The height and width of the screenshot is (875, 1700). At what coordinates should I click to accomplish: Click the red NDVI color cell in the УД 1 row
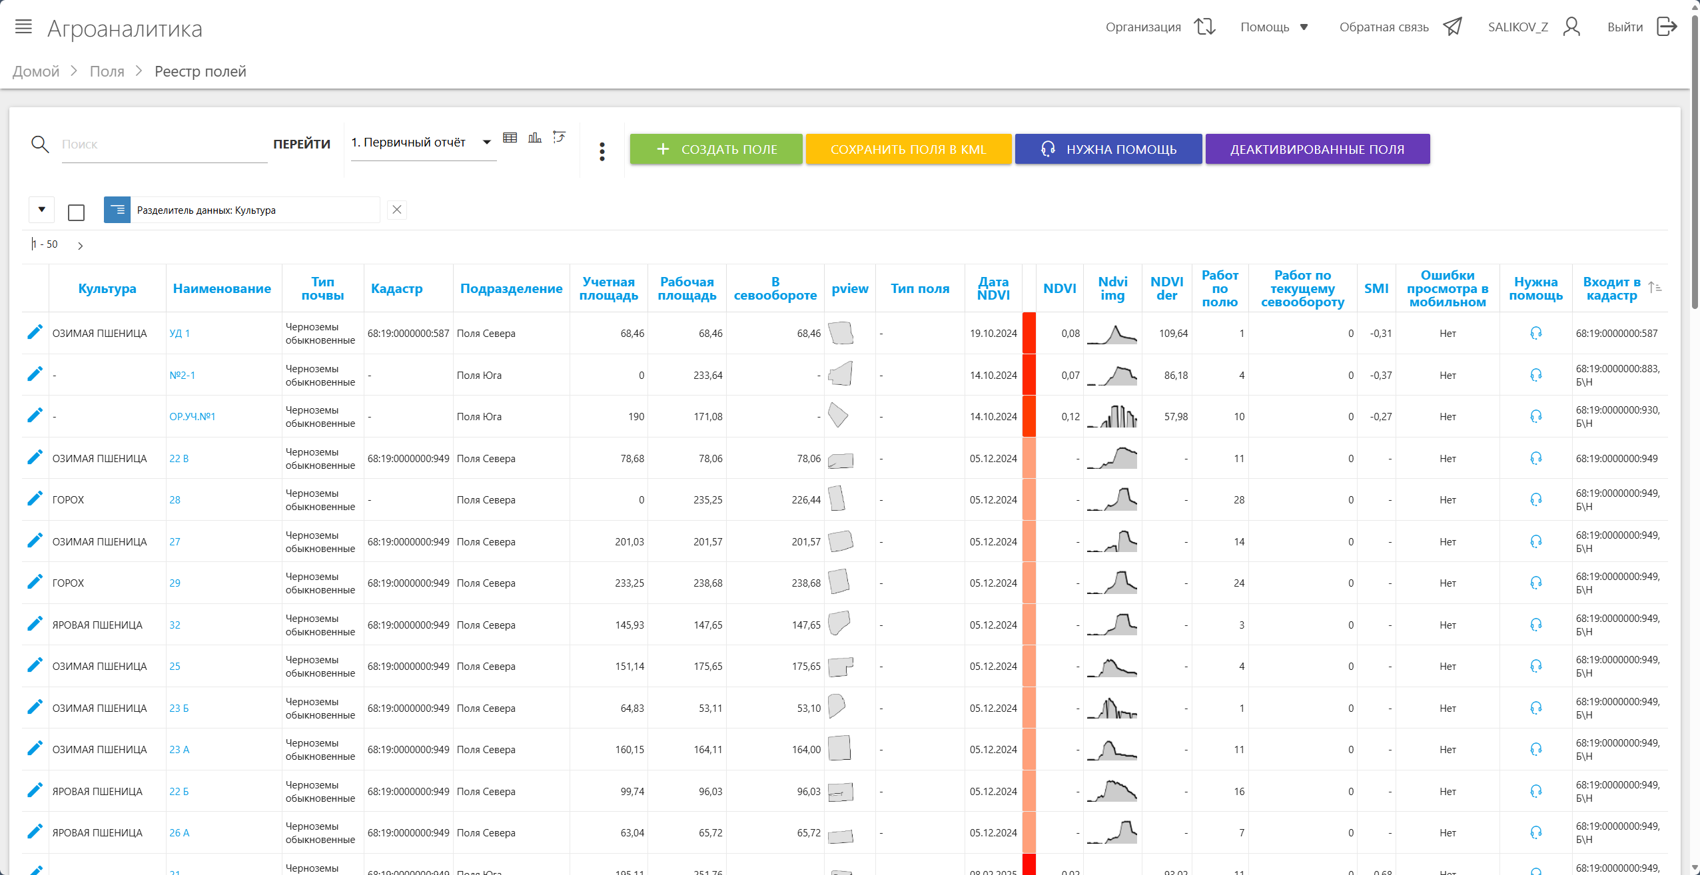click(1029, 333)
